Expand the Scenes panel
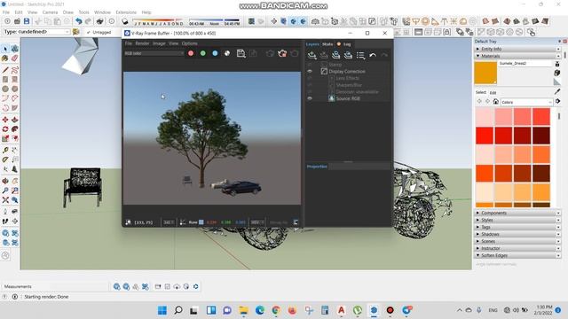568x319 pixels. (517, 241)
